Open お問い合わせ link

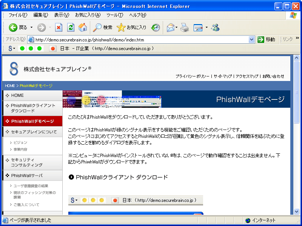click(273, 76)
